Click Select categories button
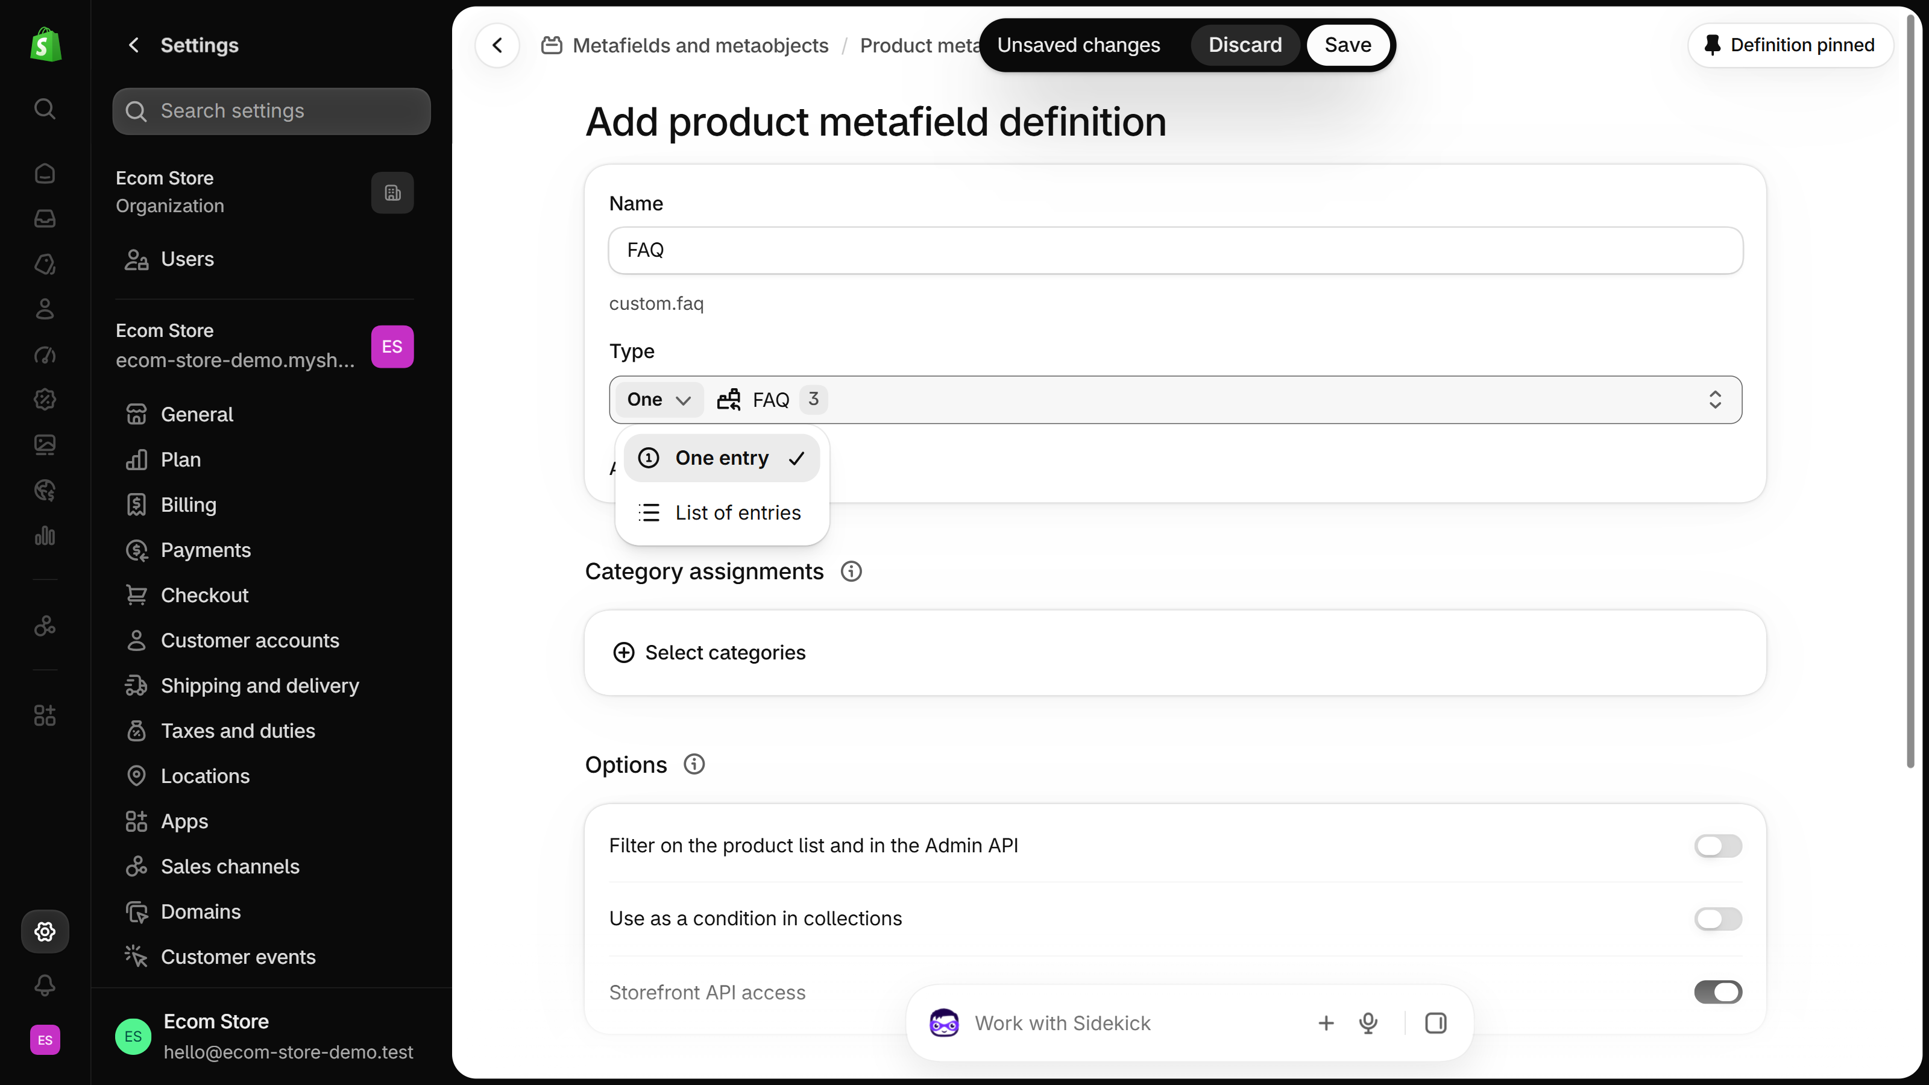 pos(709,653)
